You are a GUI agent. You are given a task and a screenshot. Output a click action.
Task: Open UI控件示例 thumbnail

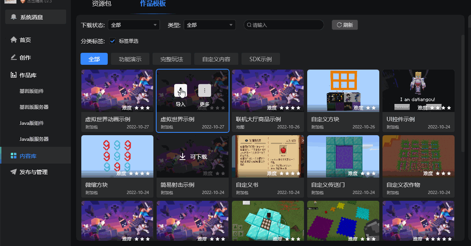(x=419, y=90)
